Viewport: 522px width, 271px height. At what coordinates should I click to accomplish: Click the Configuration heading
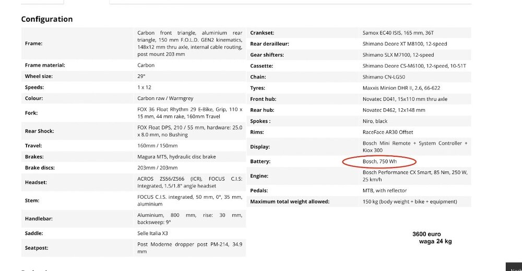46,19
